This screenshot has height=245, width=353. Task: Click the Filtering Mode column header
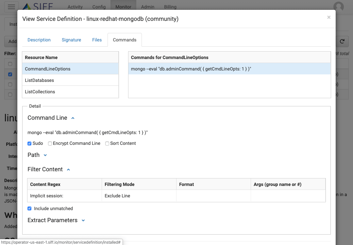(x=139, y=184)
